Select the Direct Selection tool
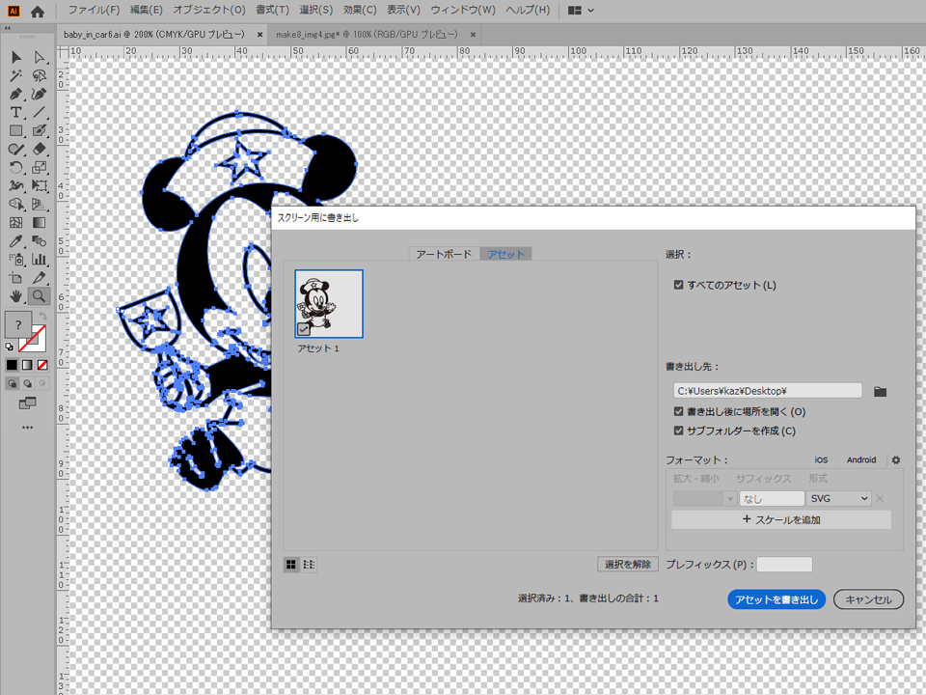The height and width of the screenshot is (695, 926). [39, 57]
